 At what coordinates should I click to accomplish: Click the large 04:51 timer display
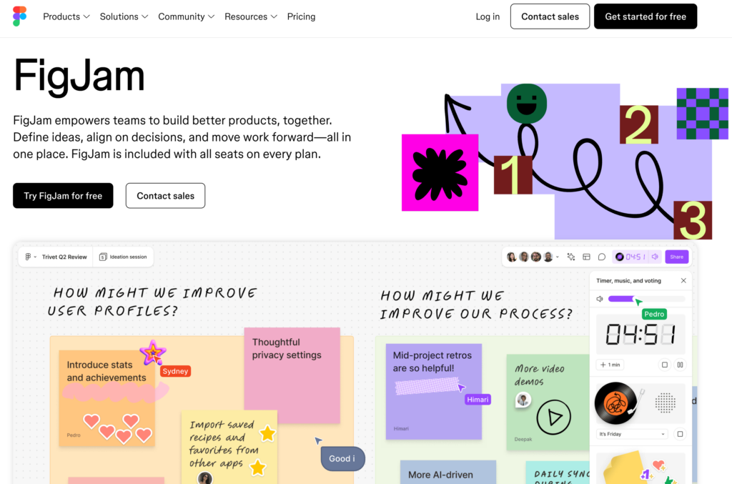pyautogui.click(x=640, y=335)
